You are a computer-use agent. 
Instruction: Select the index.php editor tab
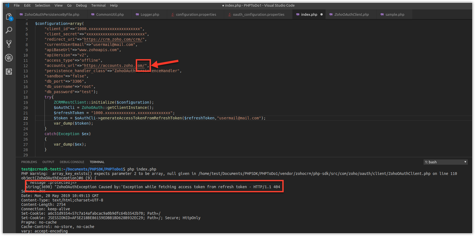click(309, 14)
